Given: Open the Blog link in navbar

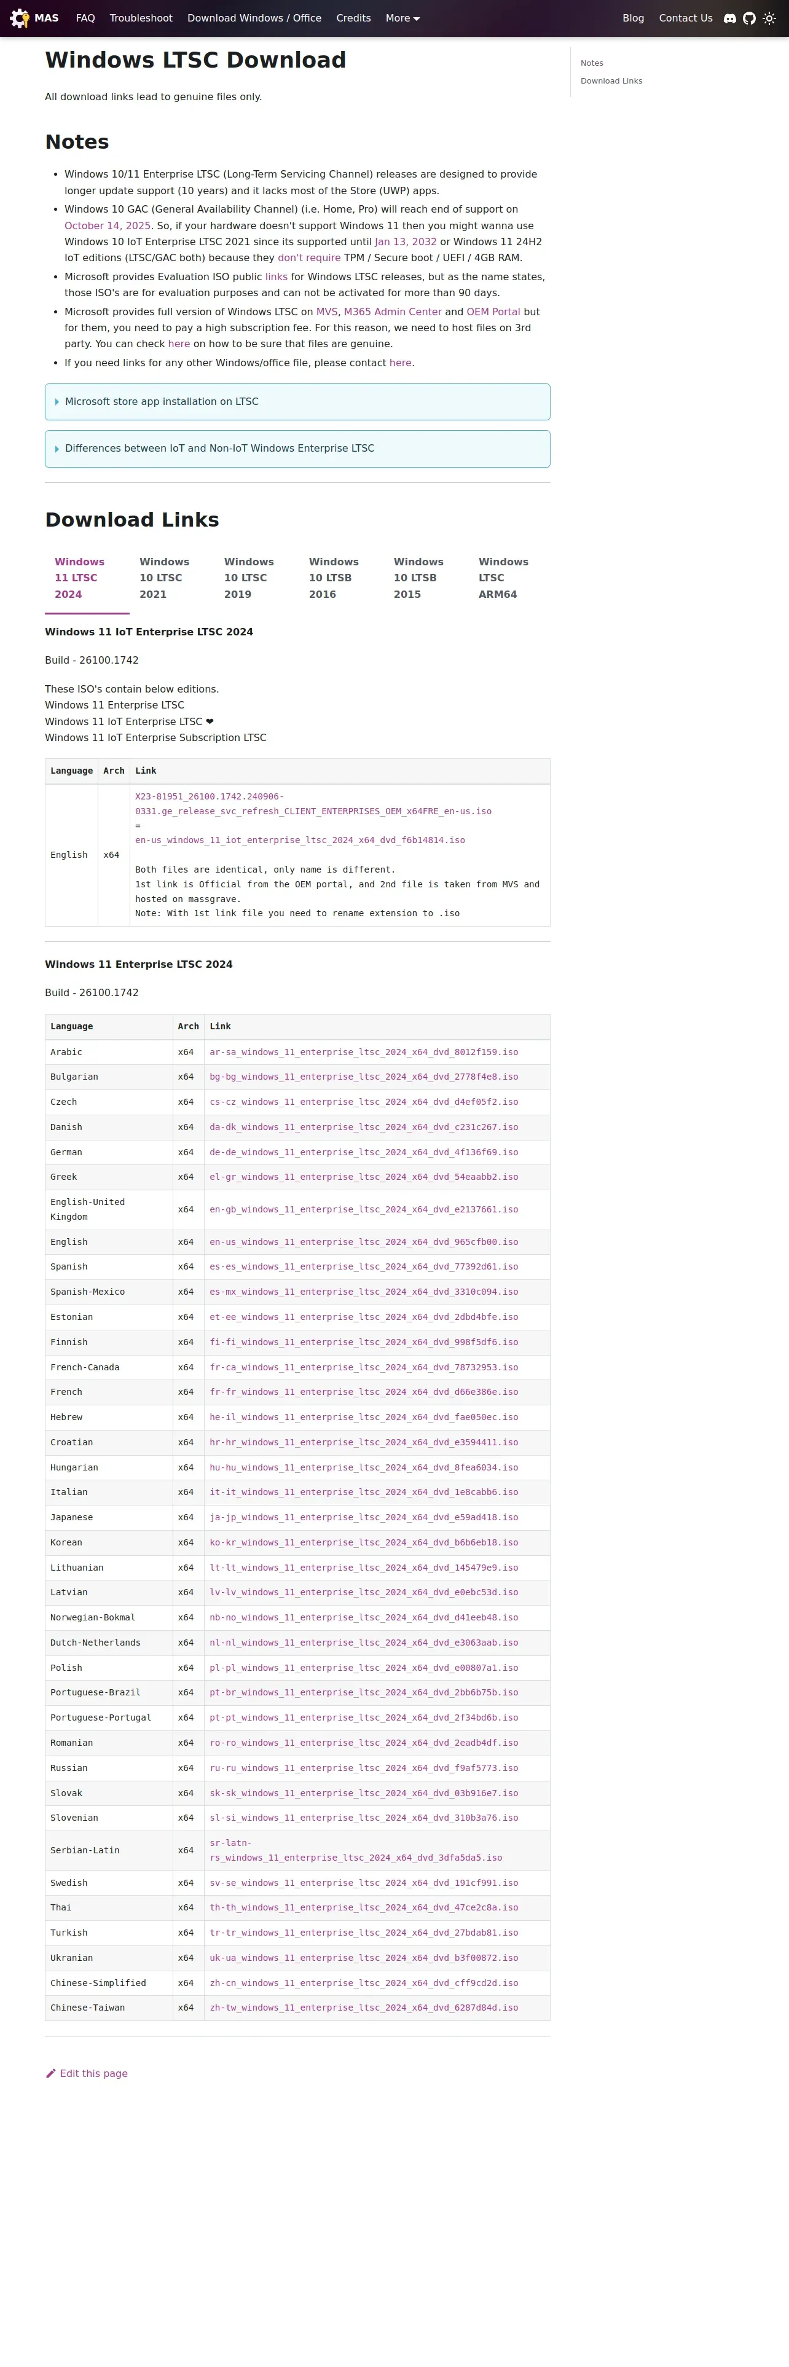Looking at the screenshot, I should pos(633,18).
